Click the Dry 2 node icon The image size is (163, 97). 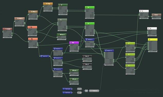point(84,56)
